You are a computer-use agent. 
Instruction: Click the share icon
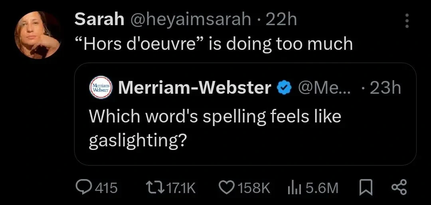pos(399,187)
